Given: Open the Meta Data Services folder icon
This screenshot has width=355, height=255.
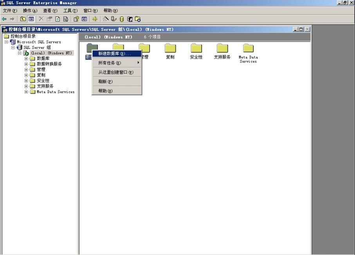Looking at the screenshot, I should pyautogui.click(x=249, y=48).
